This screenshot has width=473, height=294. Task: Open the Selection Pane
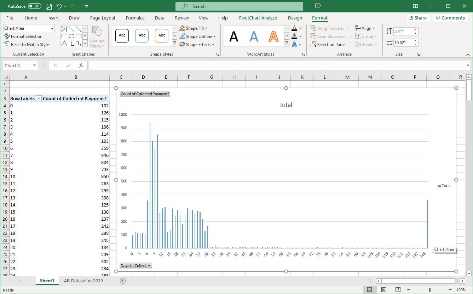click(328, 45)
